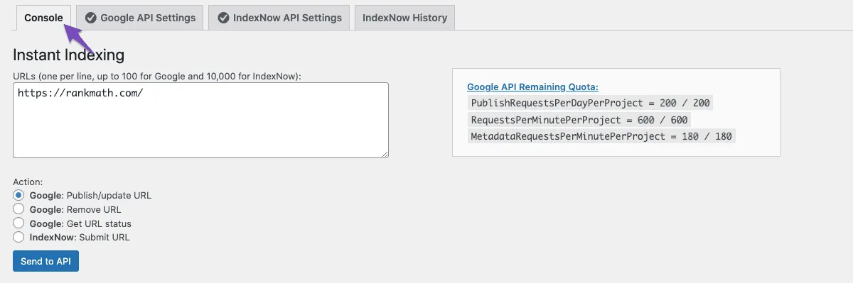Click the checkmark icon on Google API Settings

[x=91, y=18]
